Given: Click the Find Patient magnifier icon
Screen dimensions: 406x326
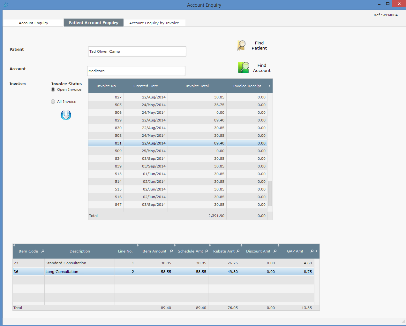Looking at the screenshot, I should (242, 45).
